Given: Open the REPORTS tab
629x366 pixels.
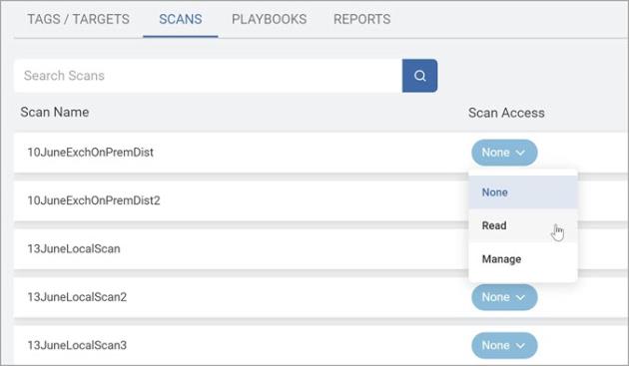Looking at the screenshot, I should pos(361,19).
